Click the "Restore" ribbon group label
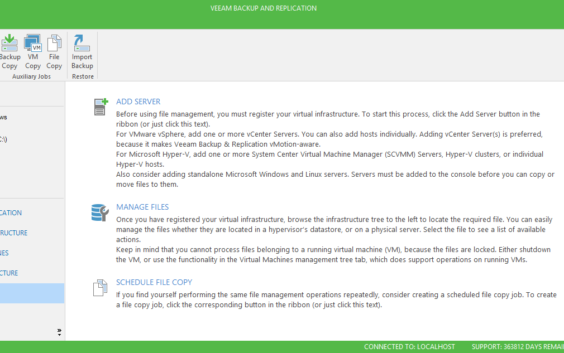564x353 pixels. point(83,76)
